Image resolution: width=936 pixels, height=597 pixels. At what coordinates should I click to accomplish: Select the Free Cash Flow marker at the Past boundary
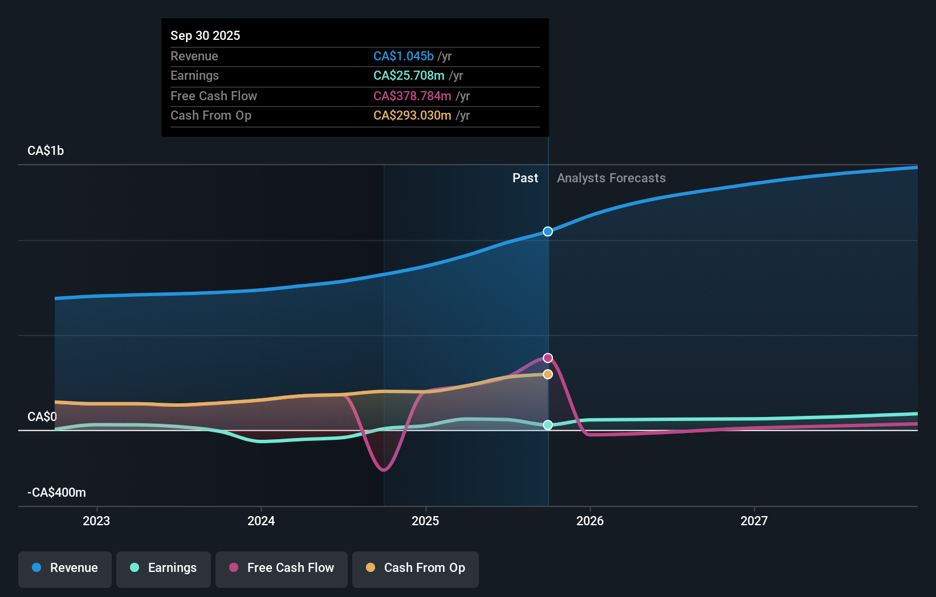click(x=547, y=358)
